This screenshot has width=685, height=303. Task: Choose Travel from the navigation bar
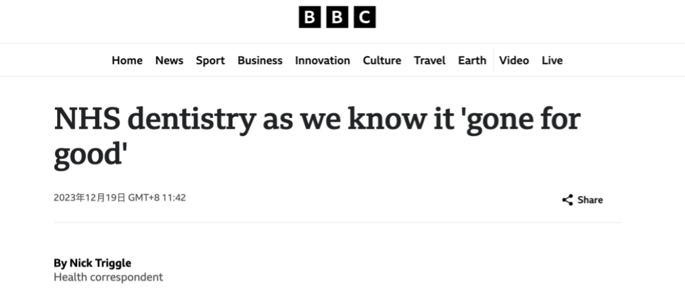pyautogui.click(x=429, y=61)
